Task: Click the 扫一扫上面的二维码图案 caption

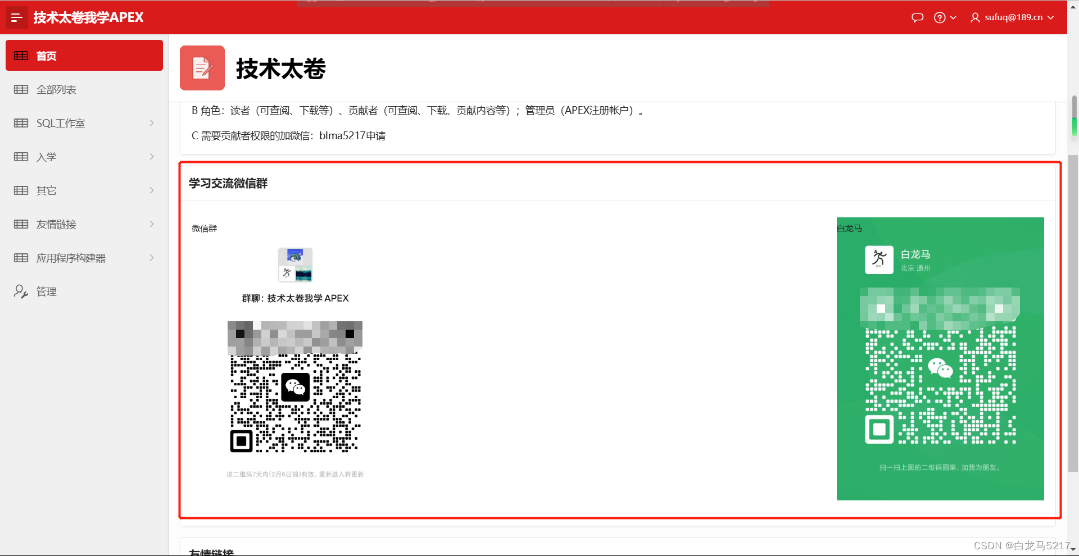Action: tap(940, 467)
